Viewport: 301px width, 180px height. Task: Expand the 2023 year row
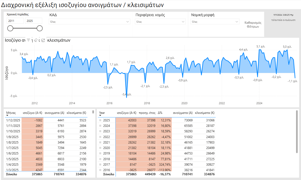pos(100,131)
